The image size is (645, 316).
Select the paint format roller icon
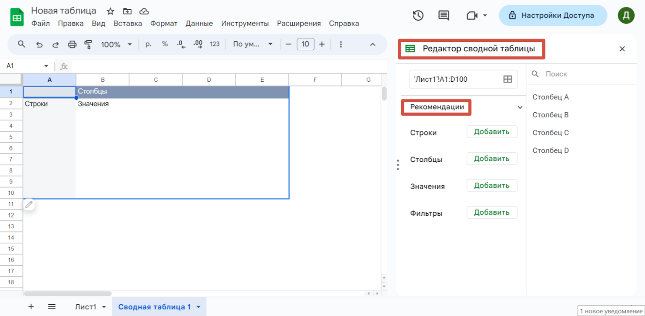click(x=88, y=44)
